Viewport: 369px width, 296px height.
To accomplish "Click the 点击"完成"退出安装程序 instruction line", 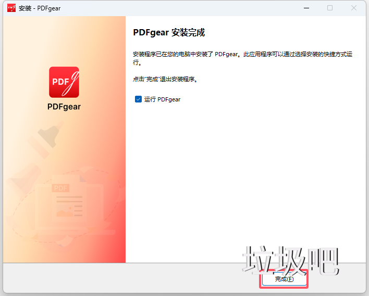I will pos(166,80).
